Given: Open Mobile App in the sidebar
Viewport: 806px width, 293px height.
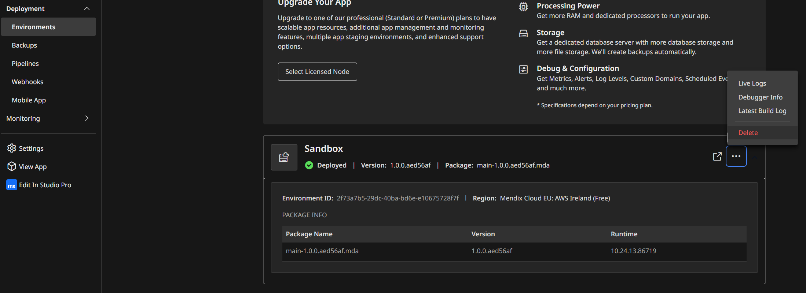Looking at the screenshot, I should coord(29,100).
